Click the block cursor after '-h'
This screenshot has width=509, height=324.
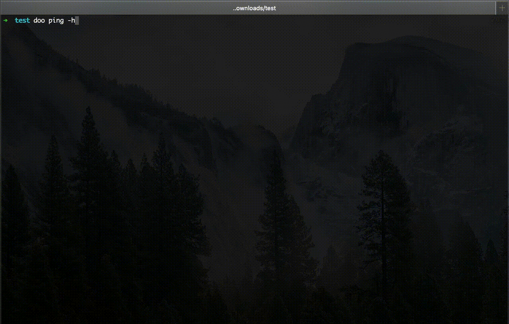pyautogui.click(x=77, y=20)
